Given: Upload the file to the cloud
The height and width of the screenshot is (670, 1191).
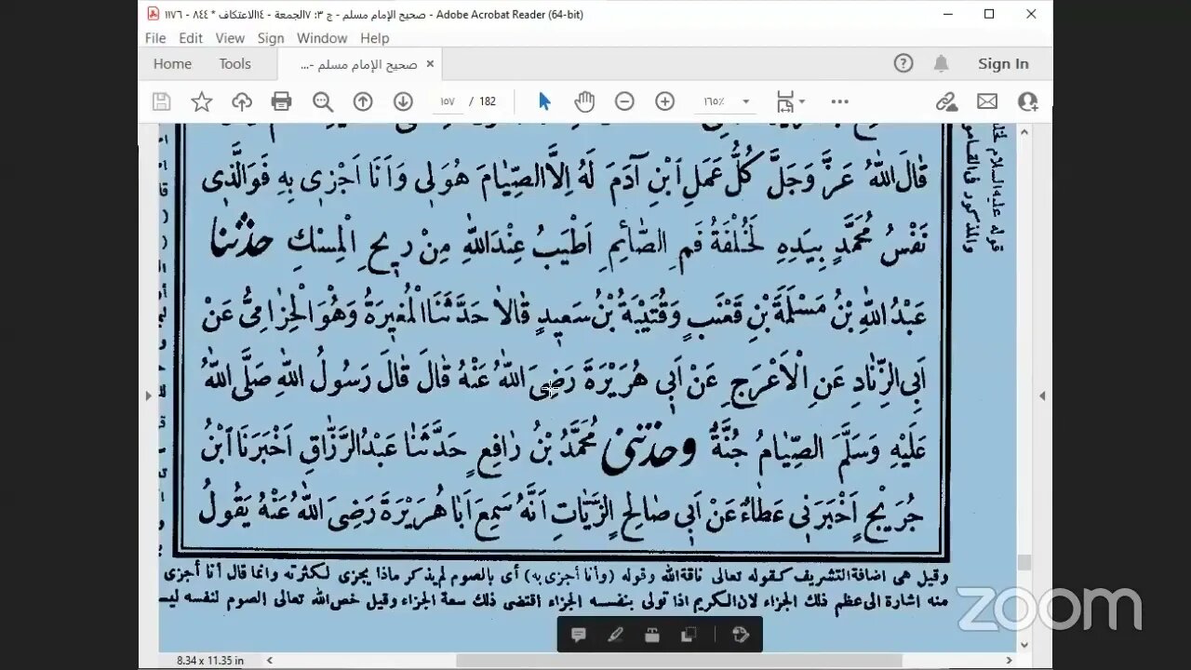Looking at the screenshot, I should pyautogui.click(x=242, y=101).
